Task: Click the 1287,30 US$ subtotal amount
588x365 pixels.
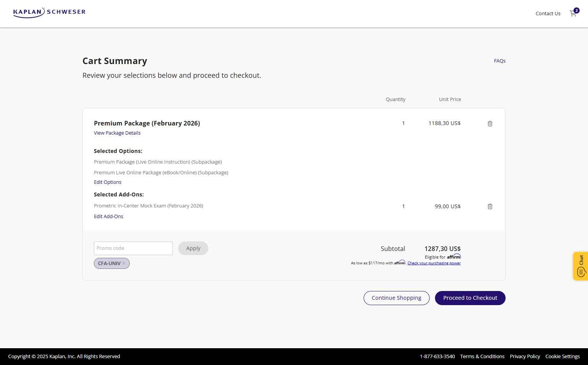Action: [x=443, y=249]
